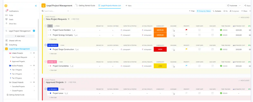Screen dimensions: 253x102
Task: Collapse the IN PROGRESS group under New Project Requests
Action: coord(46,45)
